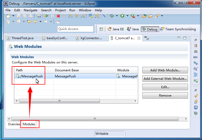Image resolution: width=202 pixels, height=140 pixels.
Task: Open the Debug launch dropdown arrow
Action: coord(117,16)
